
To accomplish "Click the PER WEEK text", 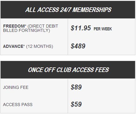I will coord(103,29).
